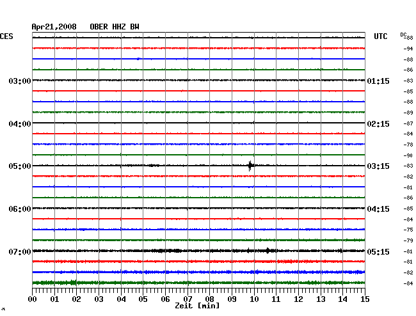Click the UTC column header
This screenshot has height=316, width=416.
[x=380, y=36]
